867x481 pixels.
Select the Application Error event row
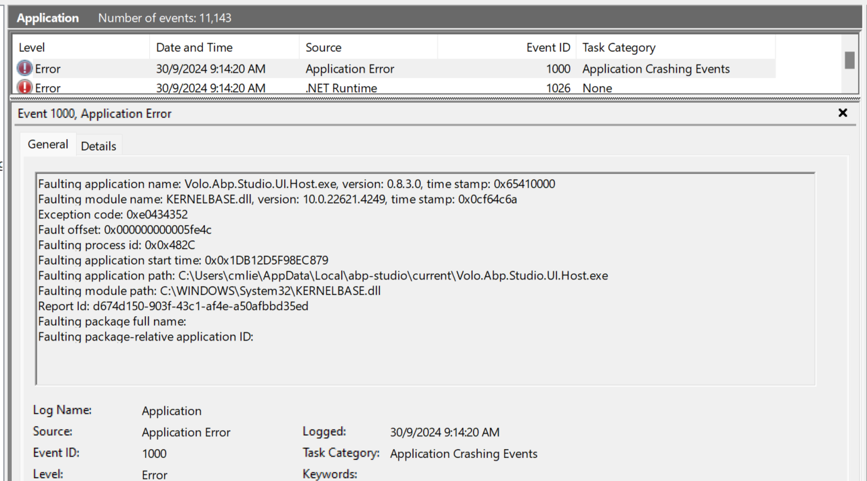(x=393, y=69)
